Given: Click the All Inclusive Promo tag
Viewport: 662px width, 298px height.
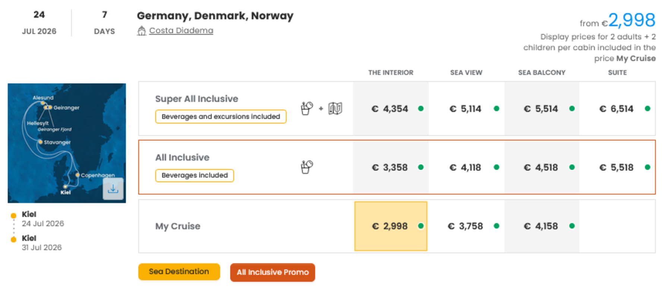Looking at the screenshot, I should pyautogui.click(x=272, y=272).
